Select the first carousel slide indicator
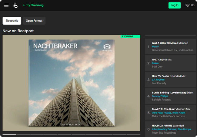This screenshot has height=137, width=197. pos(9,135)
